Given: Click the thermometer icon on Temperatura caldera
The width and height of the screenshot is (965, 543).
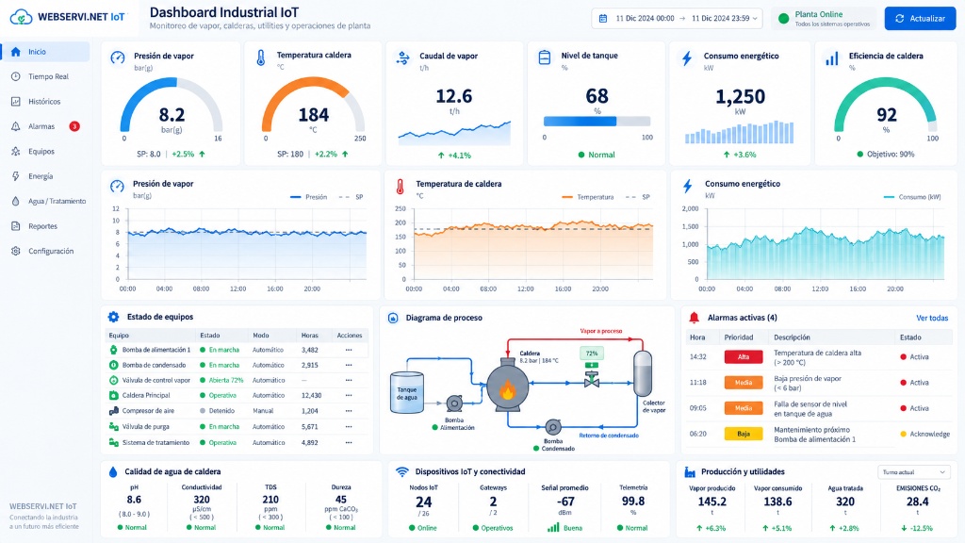Looking at the screenshot, I should click(261, 58).
